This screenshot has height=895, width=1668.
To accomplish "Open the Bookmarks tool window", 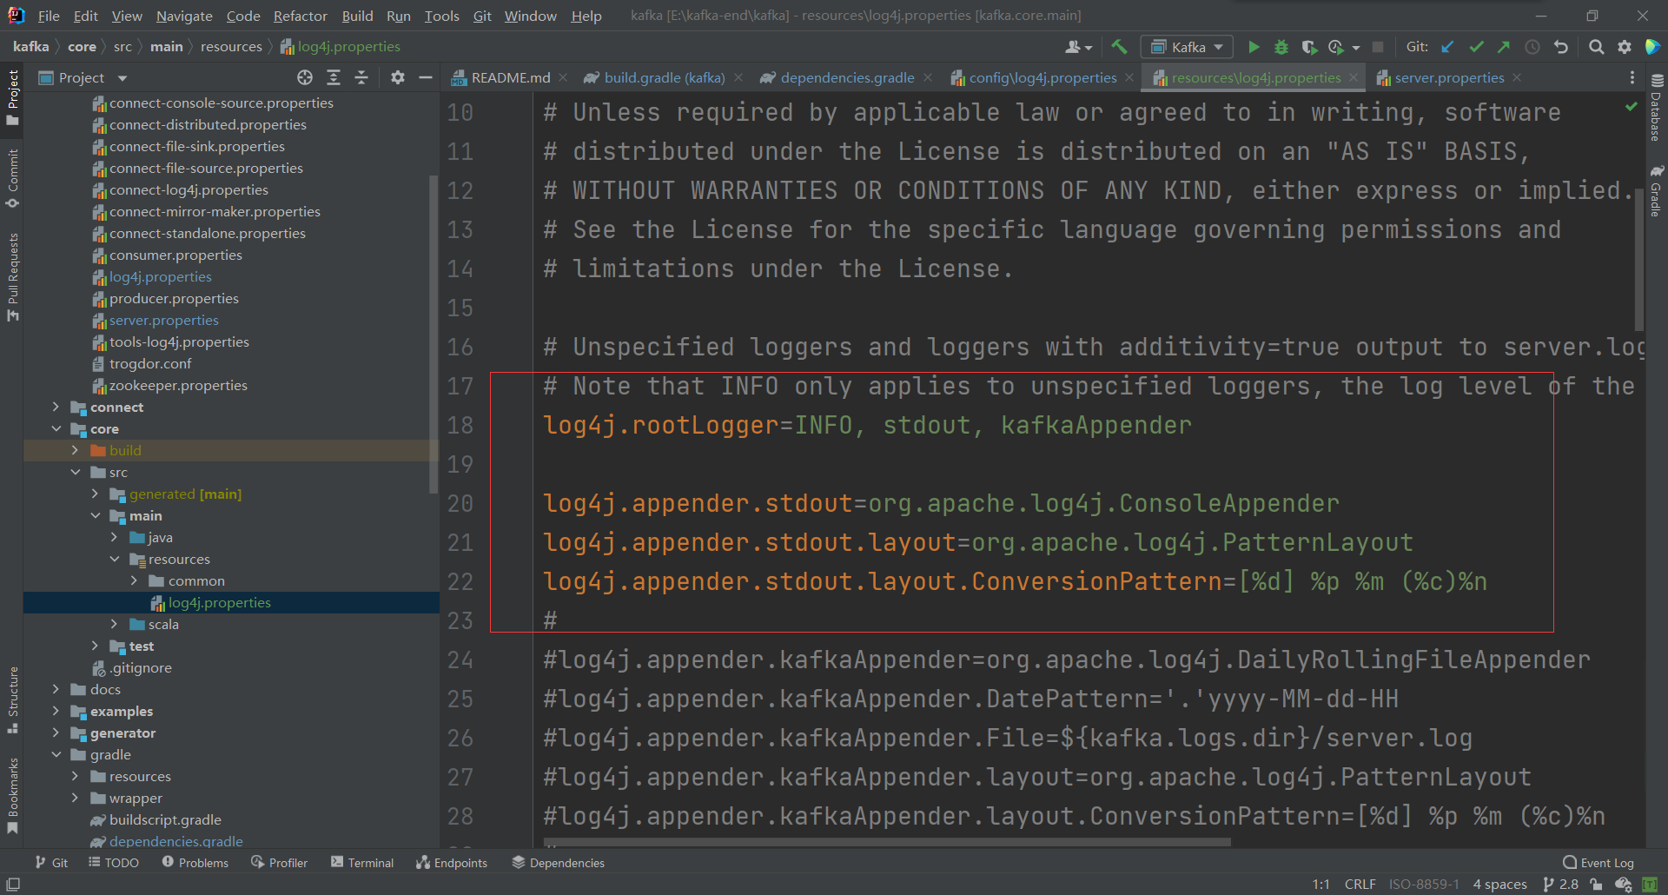I will pyautogui.click(x=12, y=795).
